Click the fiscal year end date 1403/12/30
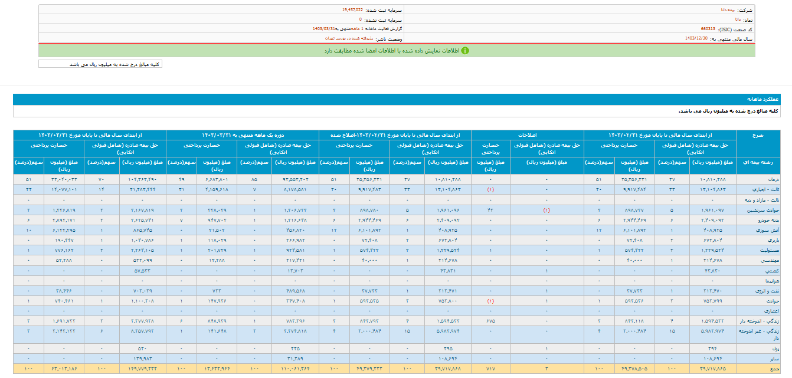 coord(696,38)
